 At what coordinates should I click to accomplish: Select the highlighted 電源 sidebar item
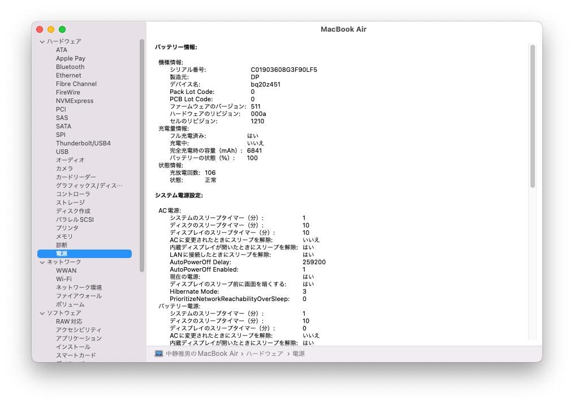coord(85,253)
